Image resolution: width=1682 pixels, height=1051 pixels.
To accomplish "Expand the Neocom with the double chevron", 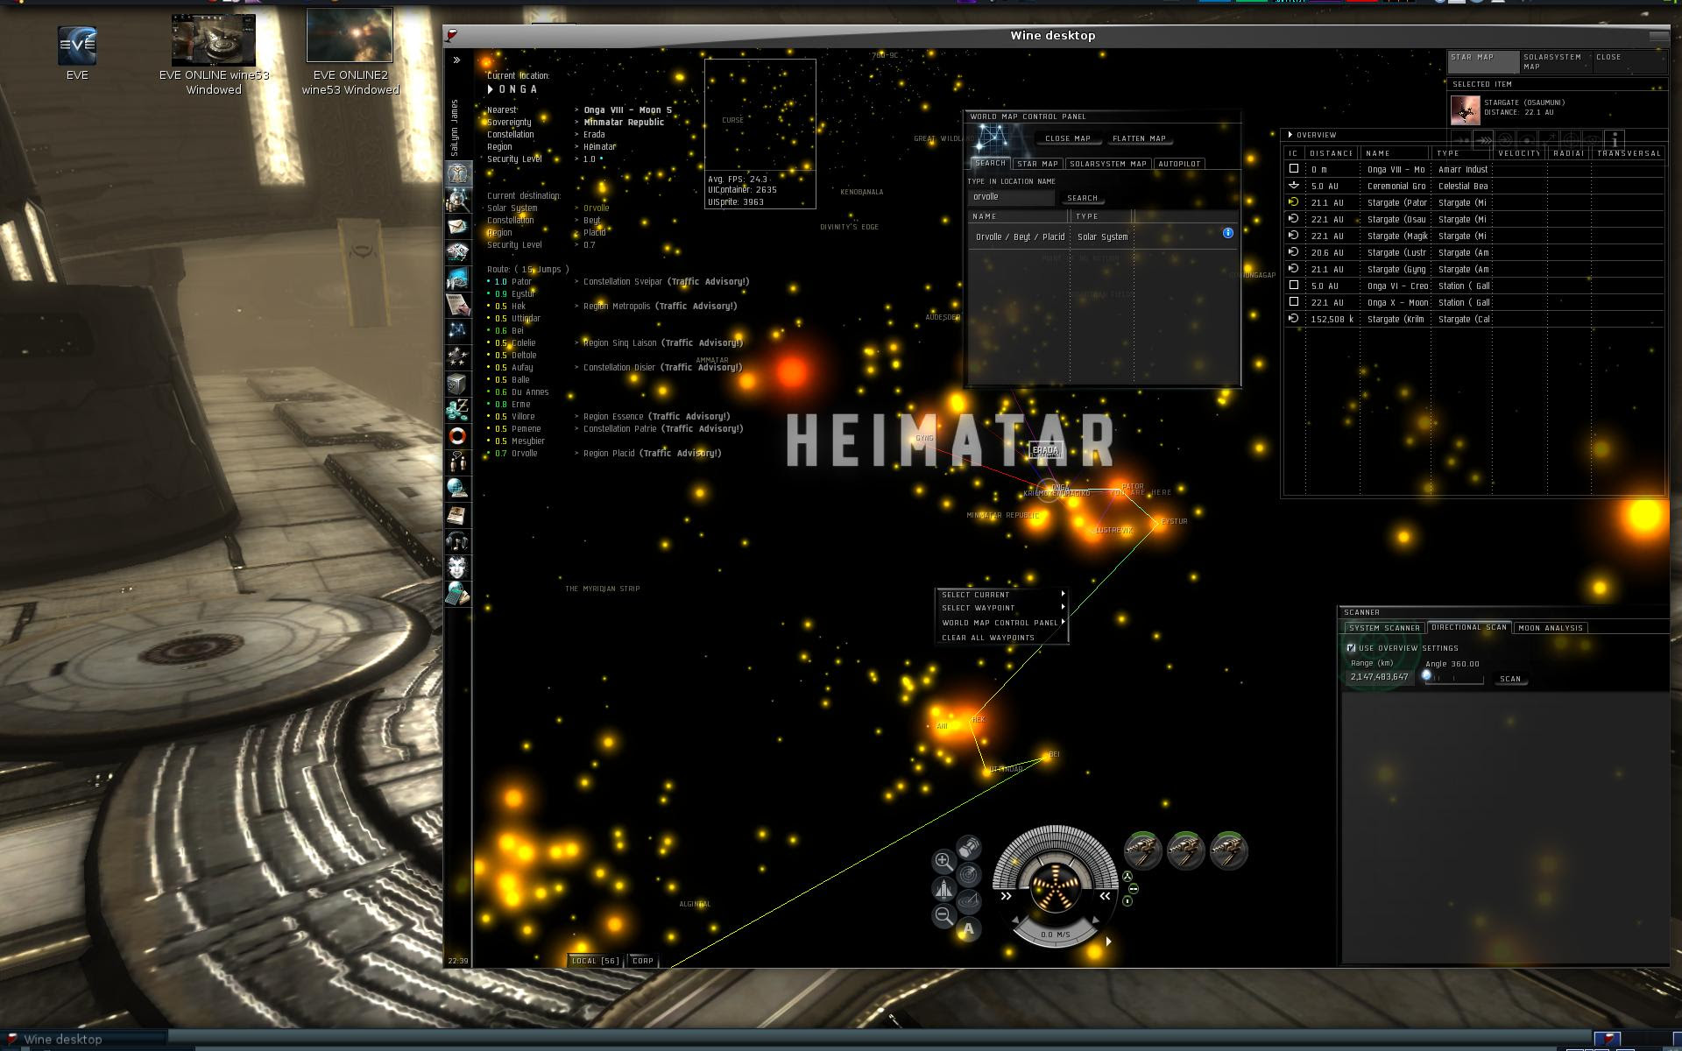I will point(456,60).
